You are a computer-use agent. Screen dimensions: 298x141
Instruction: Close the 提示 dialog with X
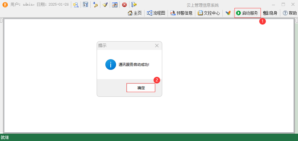(x=157, y=46)
